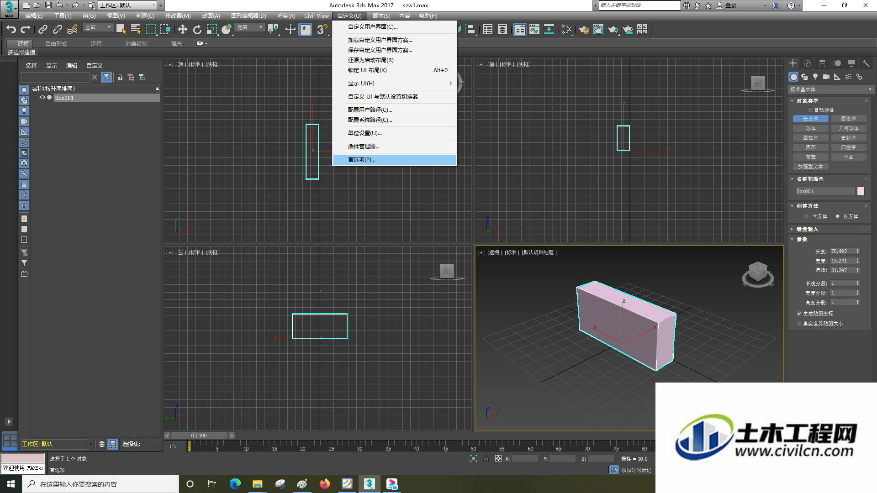Choose 自定义用户界面(C)... menu entry
Screen dimensions: 877x493
pos(395,27)
